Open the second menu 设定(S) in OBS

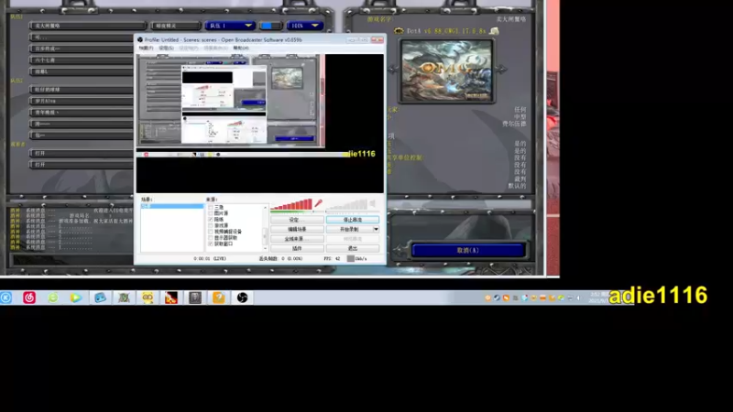pos(167,49)
